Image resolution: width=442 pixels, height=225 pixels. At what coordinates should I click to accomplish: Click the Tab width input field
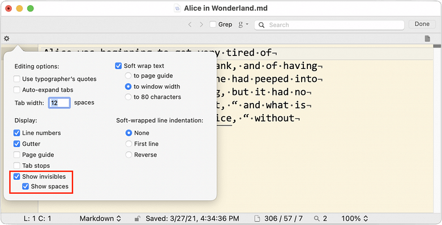click(59, 103)
